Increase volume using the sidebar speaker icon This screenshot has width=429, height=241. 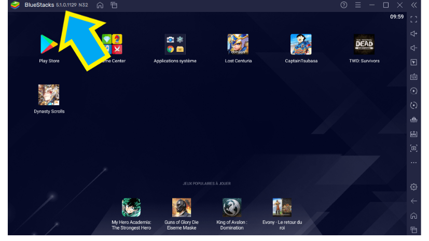point(413,34)
